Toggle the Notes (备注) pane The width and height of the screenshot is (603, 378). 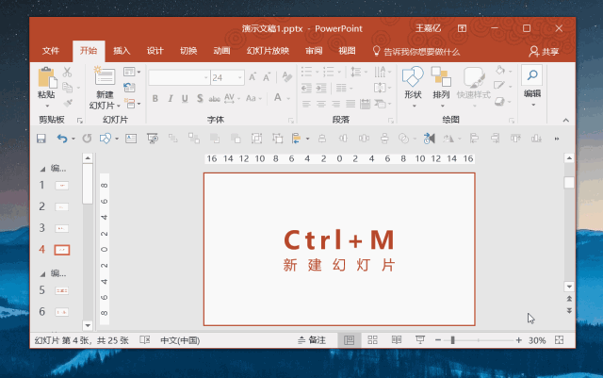tap(311, 339)
